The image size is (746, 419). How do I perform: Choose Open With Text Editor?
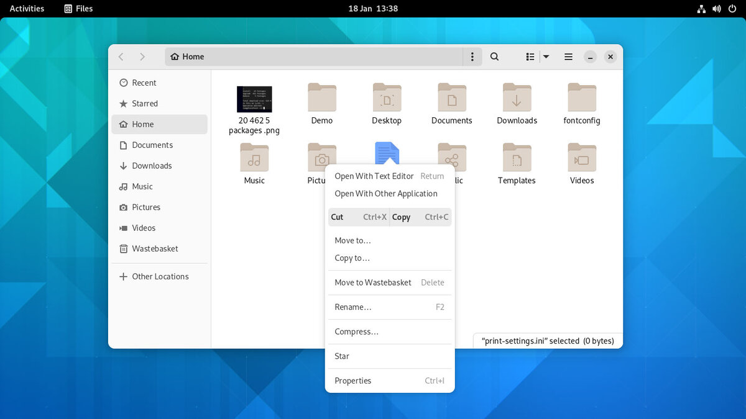pos(390,176)
